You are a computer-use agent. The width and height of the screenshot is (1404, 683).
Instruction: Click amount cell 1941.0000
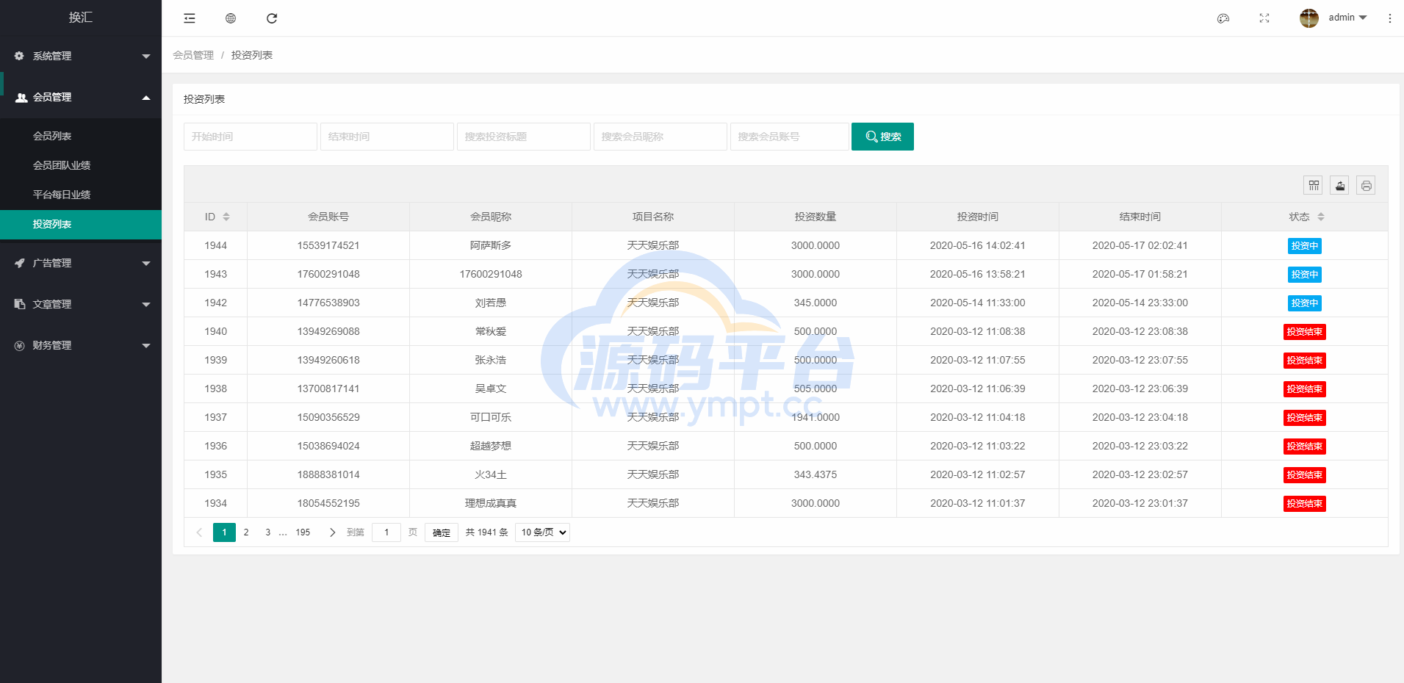tap(816, 417)
